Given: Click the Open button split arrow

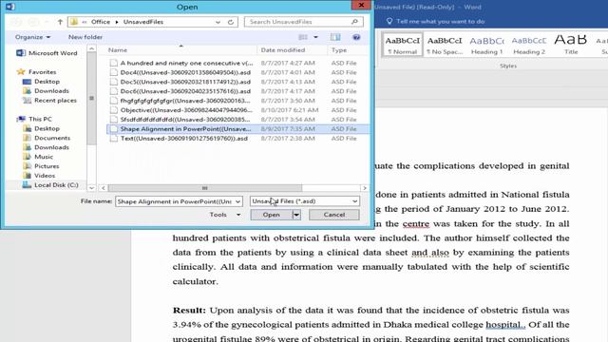Looking at the screenshot, I should [x=296, y=215].
